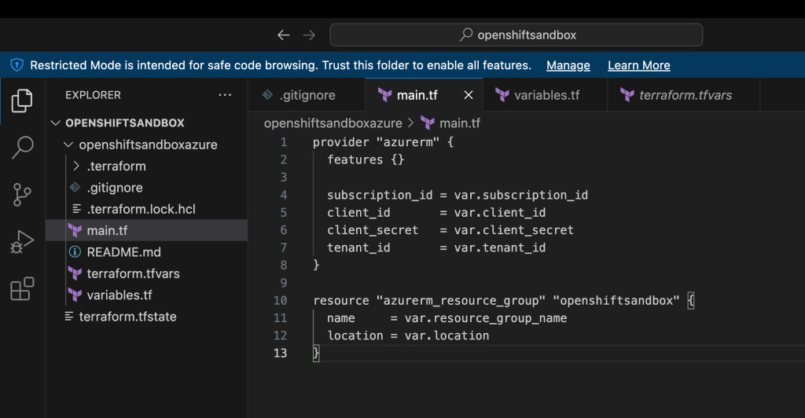Click 'var.location' on line 12
The image size is (805, 418).
[447, 336]
